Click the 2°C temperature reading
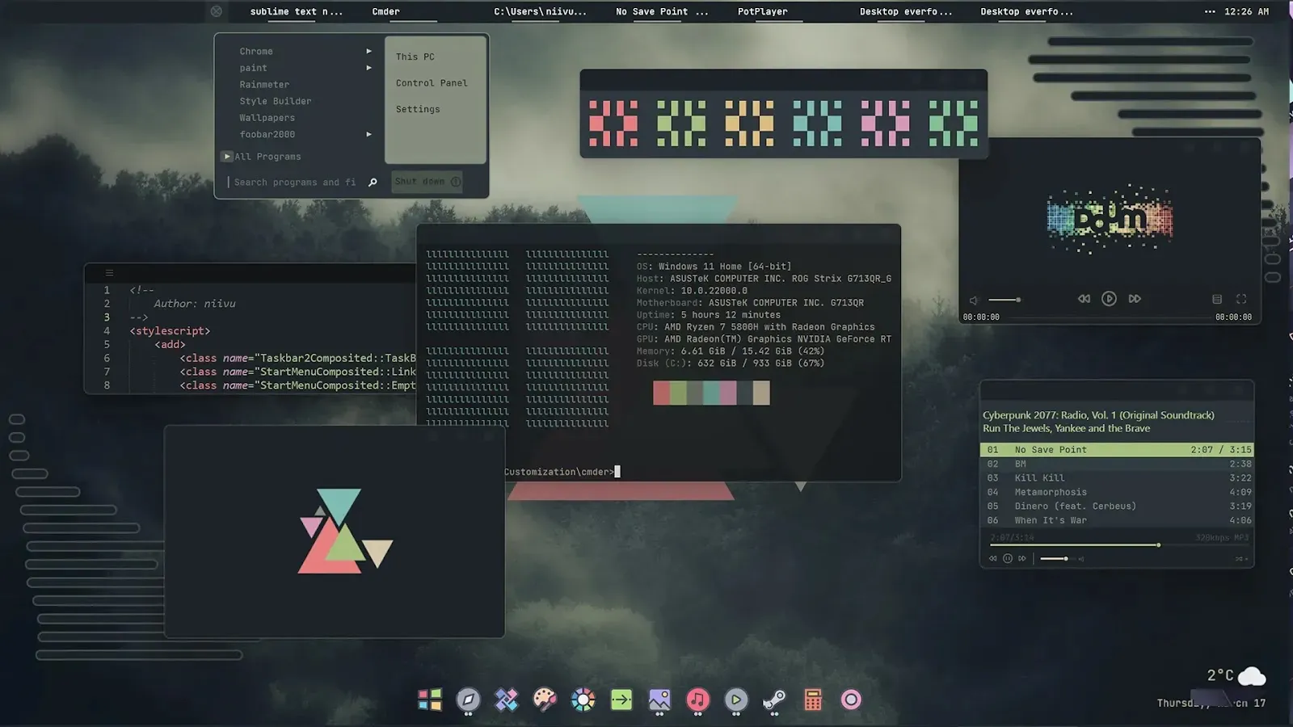This screenshot has width=1293, height=727. (x=1220, y=675)
